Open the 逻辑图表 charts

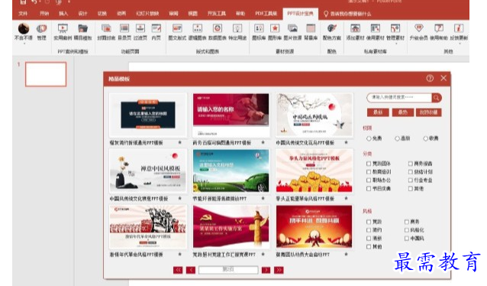[197, 32]
